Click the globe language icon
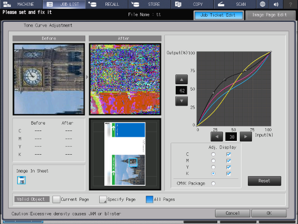 [x=262, y=4]
